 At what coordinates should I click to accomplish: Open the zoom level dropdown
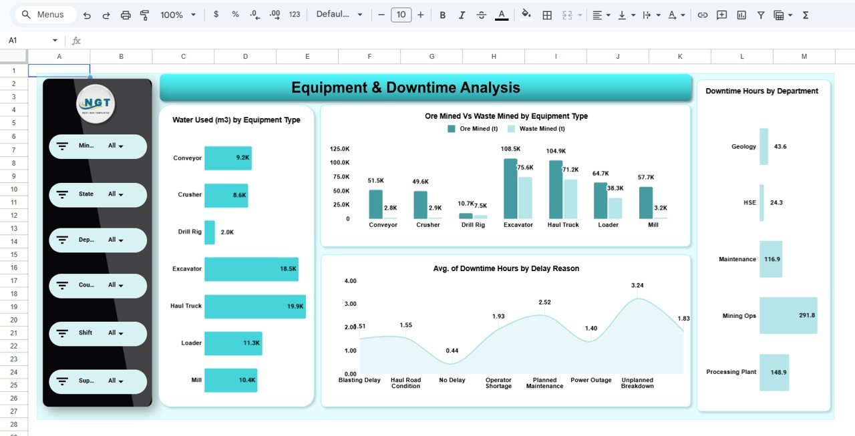click(x=178, y=14)
